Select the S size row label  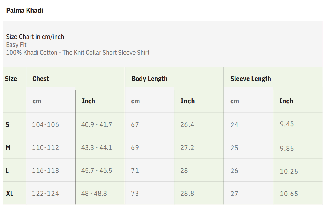point(8,124)
